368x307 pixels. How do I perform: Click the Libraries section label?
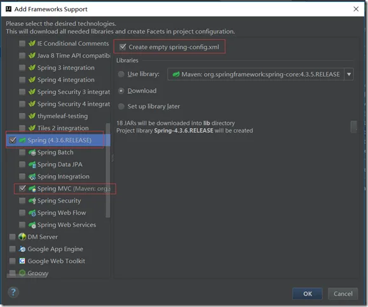[128, 60]
